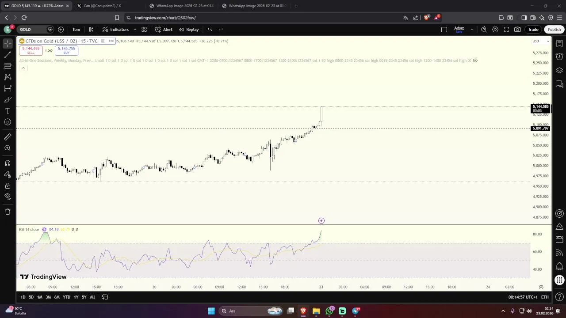The height and width of the screenshot is (318, 566).
Task: Open the 15m interval selector
Action: tap(76, 30)
